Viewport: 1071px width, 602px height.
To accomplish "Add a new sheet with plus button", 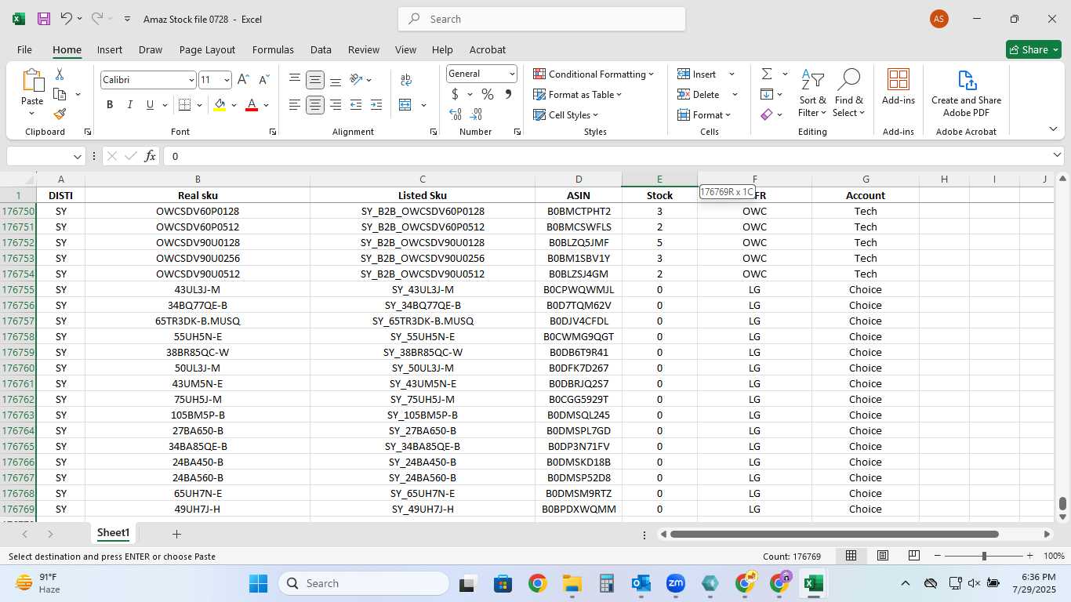I will click(x=176, y=534).
